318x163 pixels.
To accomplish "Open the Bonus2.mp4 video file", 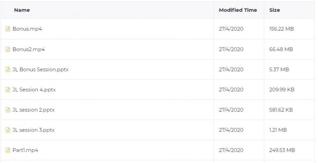I will (x=29, y=49).
